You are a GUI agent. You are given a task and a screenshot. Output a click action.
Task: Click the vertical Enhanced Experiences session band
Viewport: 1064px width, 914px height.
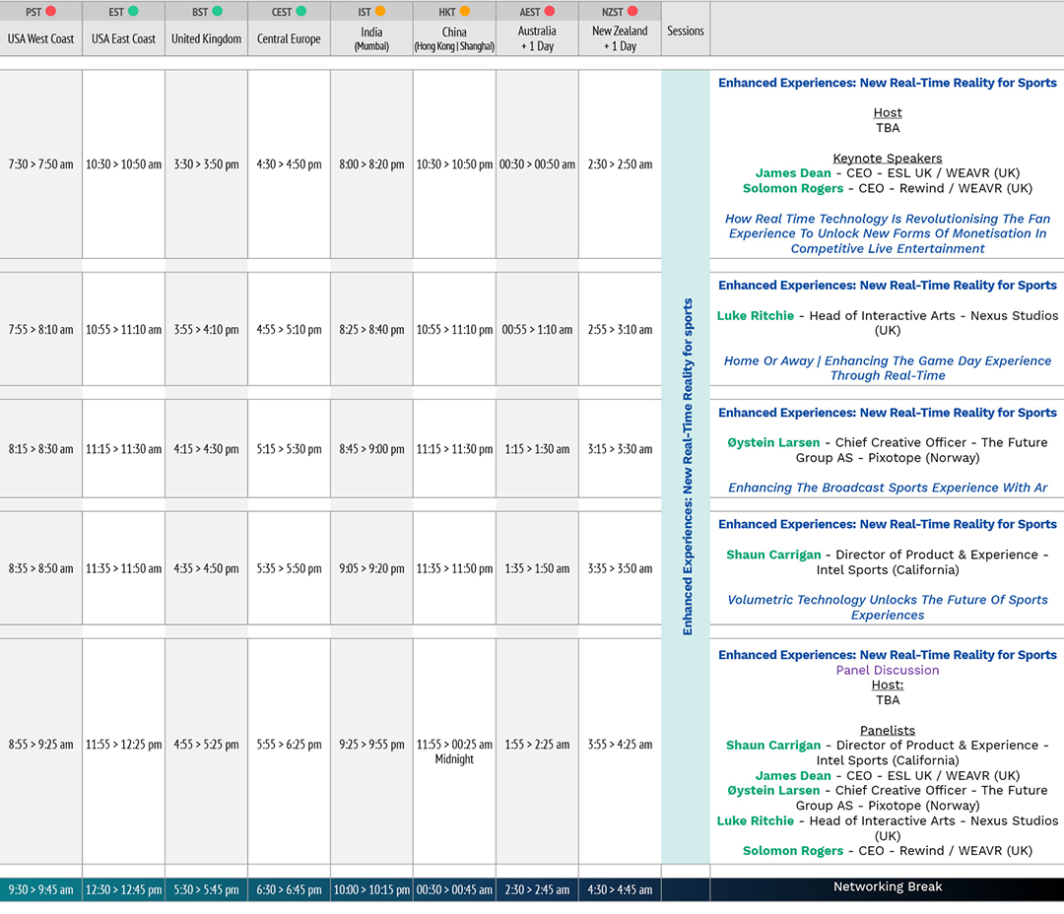(686, 467)
